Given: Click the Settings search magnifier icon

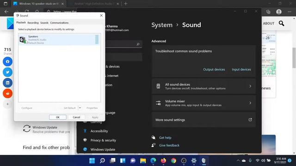Looking at the screenshot, I should pyautogui.click(x=138, y=44).
